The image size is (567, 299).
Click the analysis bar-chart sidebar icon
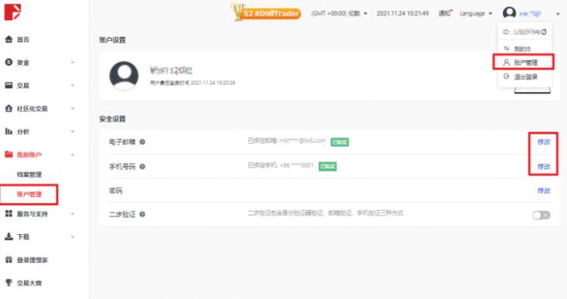click(x=9, y=131)
